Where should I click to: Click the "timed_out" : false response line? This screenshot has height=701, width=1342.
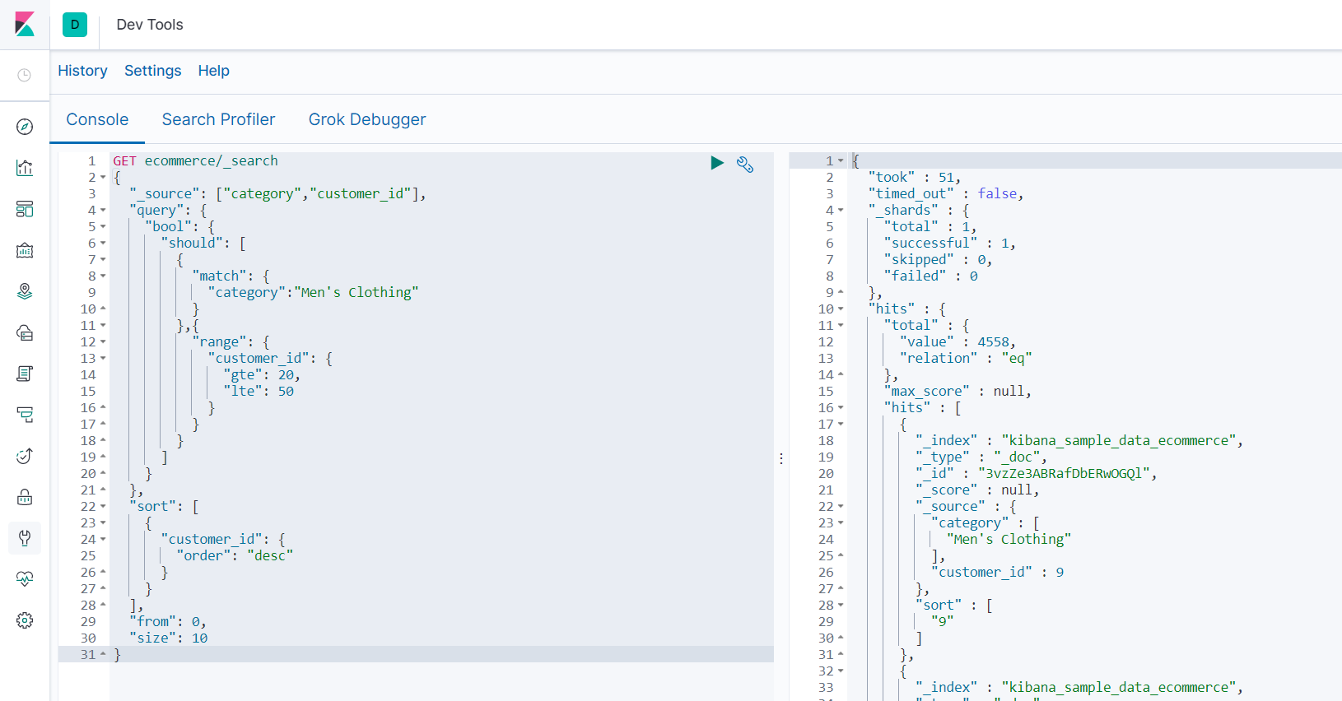[x=946, y=193]
